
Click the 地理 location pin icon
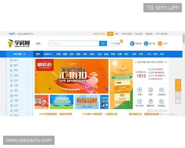pyautogui.click(x=11, y=101)
